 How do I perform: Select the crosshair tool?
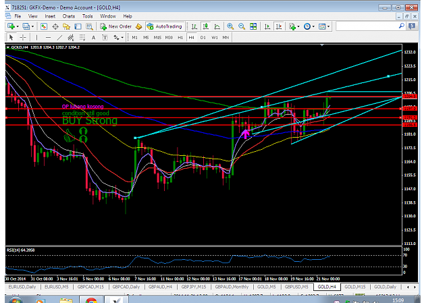click(x=23, y=37)
